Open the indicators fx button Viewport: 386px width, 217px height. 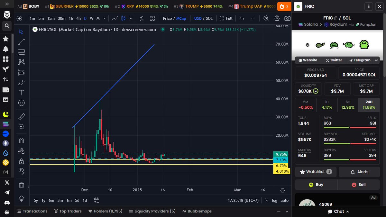142,18
